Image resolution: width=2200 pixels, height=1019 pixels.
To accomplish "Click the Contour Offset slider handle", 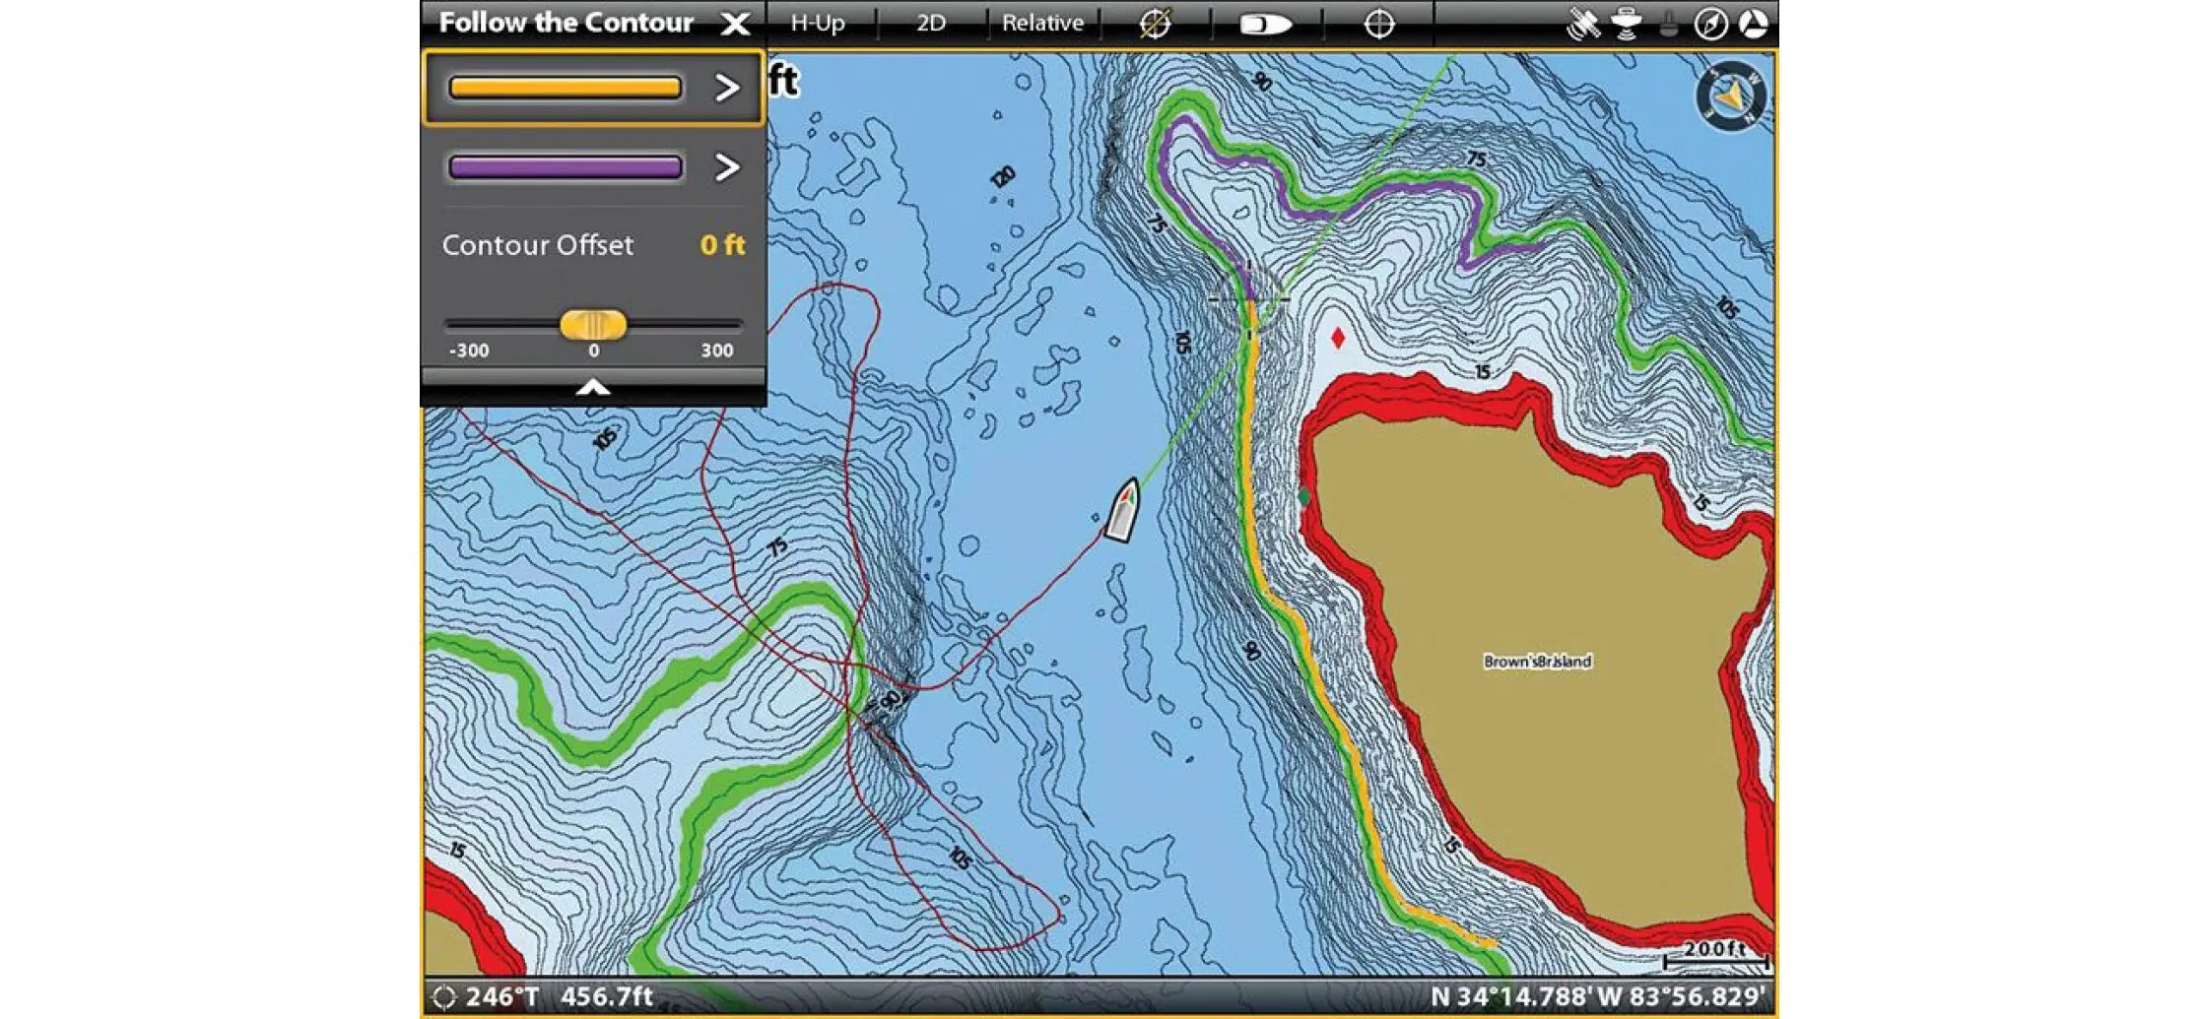I will tap(593, 324).
